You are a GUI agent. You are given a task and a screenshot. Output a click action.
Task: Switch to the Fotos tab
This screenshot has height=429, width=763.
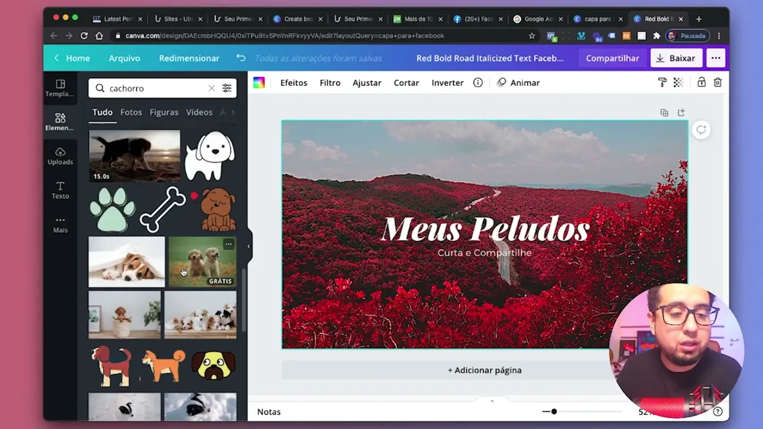coord(131,112)
